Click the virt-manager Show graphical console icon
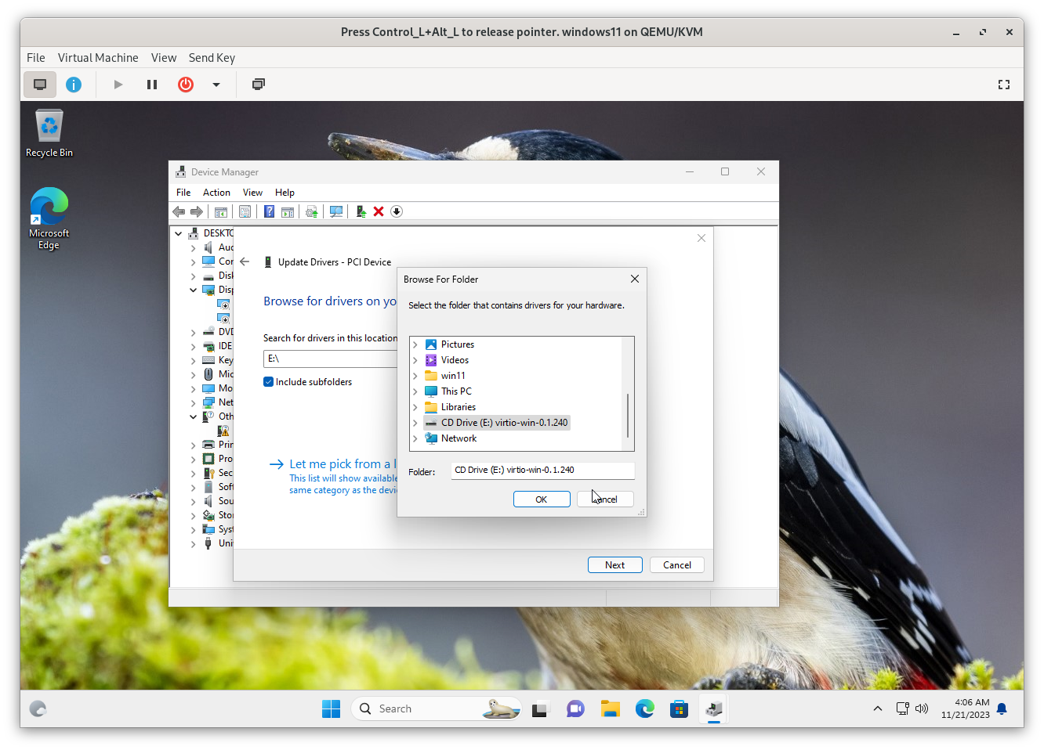The height and width of the screenshot is (750, 1044). [40, 85]
